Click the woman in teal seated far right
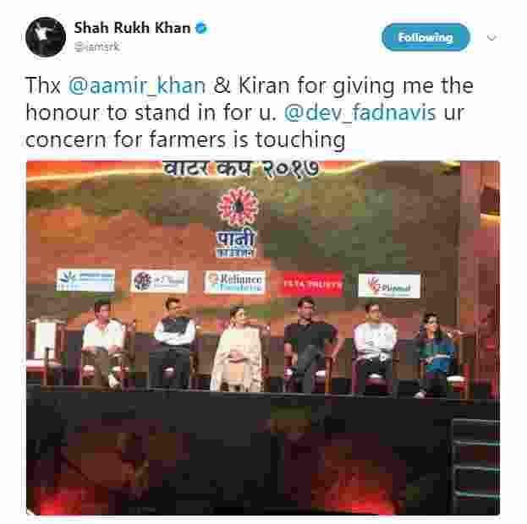 coord(436,354)
